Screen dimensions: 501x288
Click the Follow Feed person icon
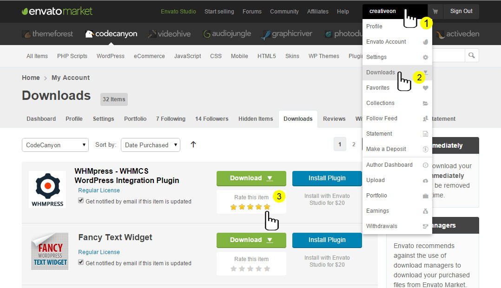coord(425,118)
